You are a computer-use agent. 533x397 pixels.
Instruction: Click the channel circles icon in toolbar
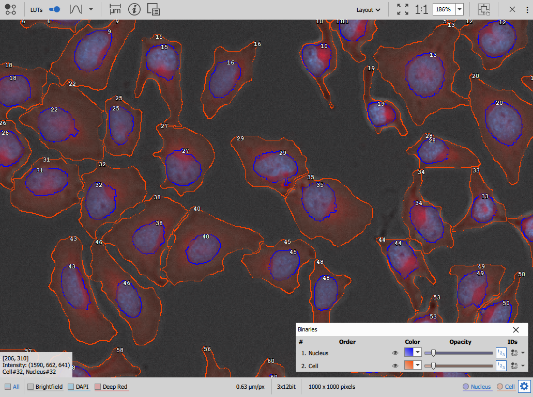[x=11, y=9]
